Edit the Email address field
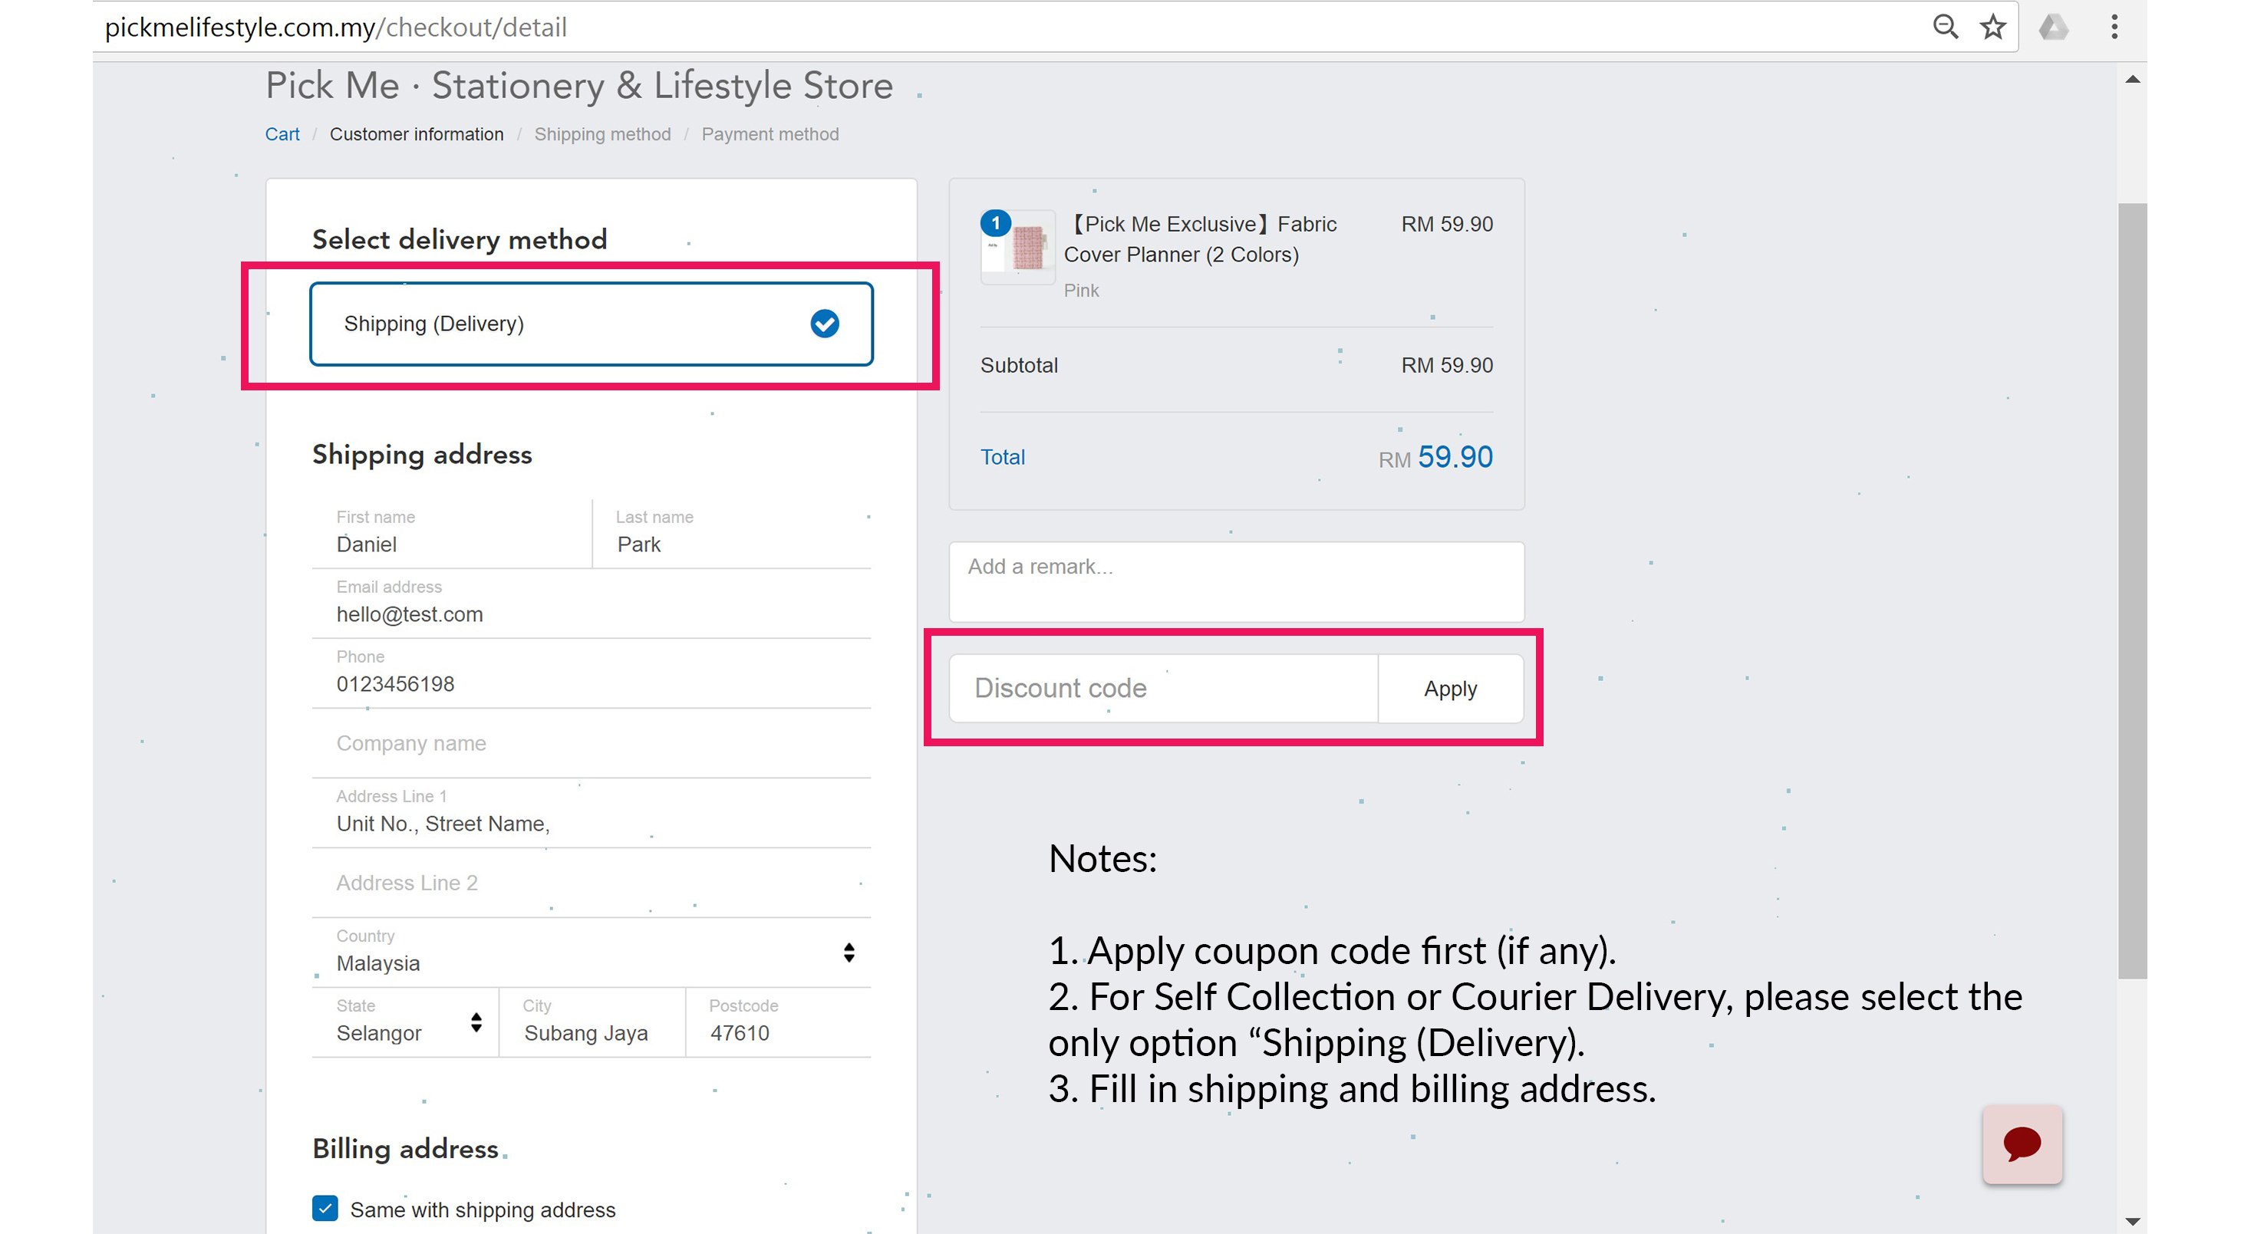The height and width of the screenshot is (1234, 2241). pos(591,604)
